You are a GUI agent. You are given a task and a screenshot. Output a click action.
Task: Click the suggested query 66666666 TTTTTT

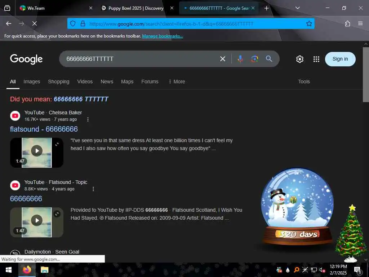pyautogui.click(x=81, y=99)
